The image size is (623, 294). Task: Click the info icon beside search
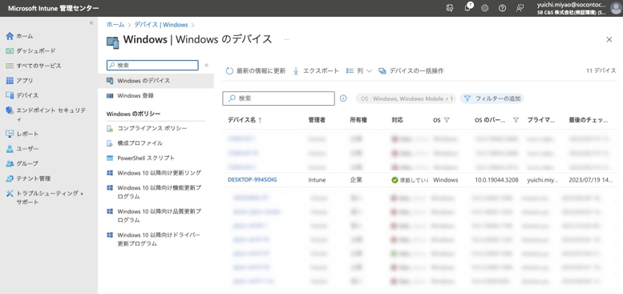[343, 99]
